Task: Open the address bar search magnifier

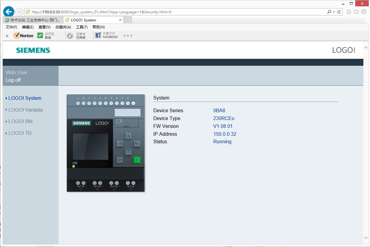Action: click(x=329, y=12)
